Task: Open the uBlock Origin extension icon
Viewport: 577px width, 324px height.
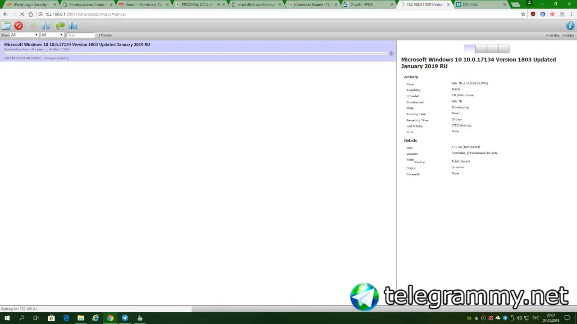Action: click(533, 14)
